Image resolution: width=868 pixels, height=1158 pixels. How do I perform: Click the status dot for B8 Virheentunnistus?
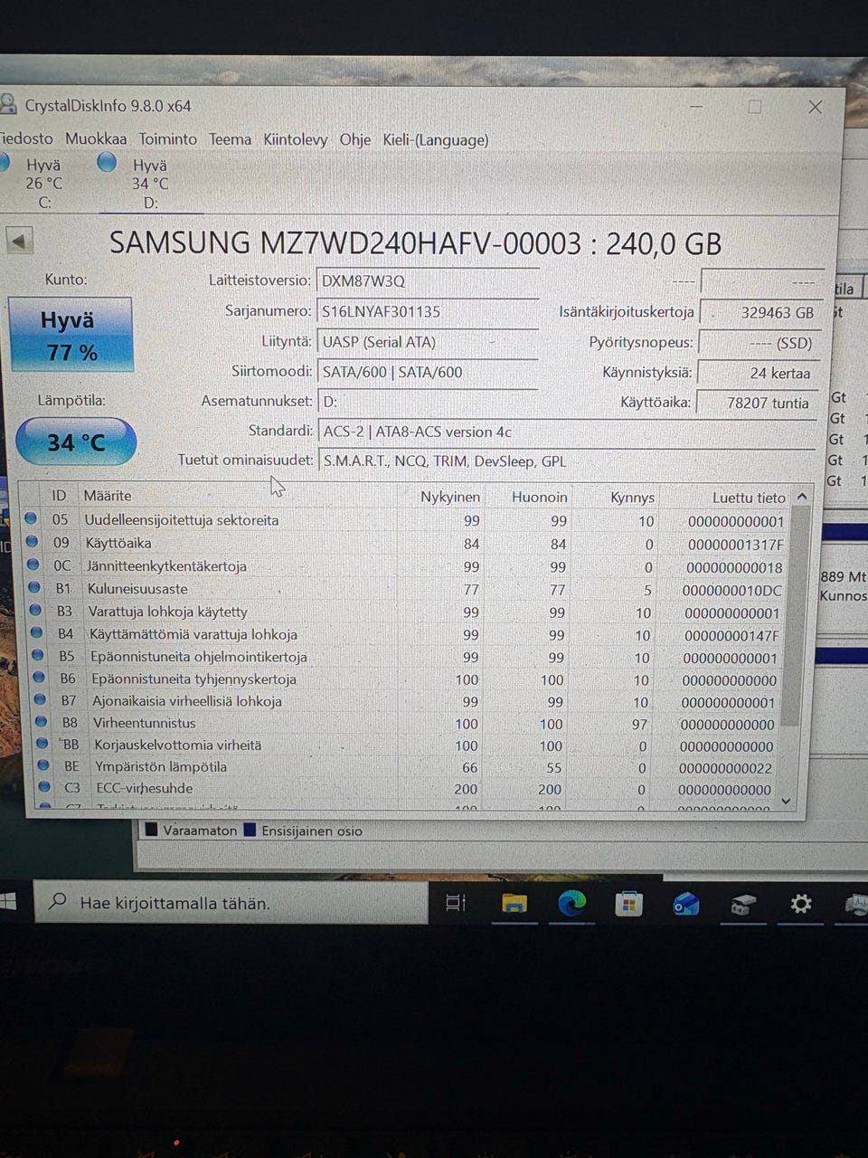pos(41,721)
